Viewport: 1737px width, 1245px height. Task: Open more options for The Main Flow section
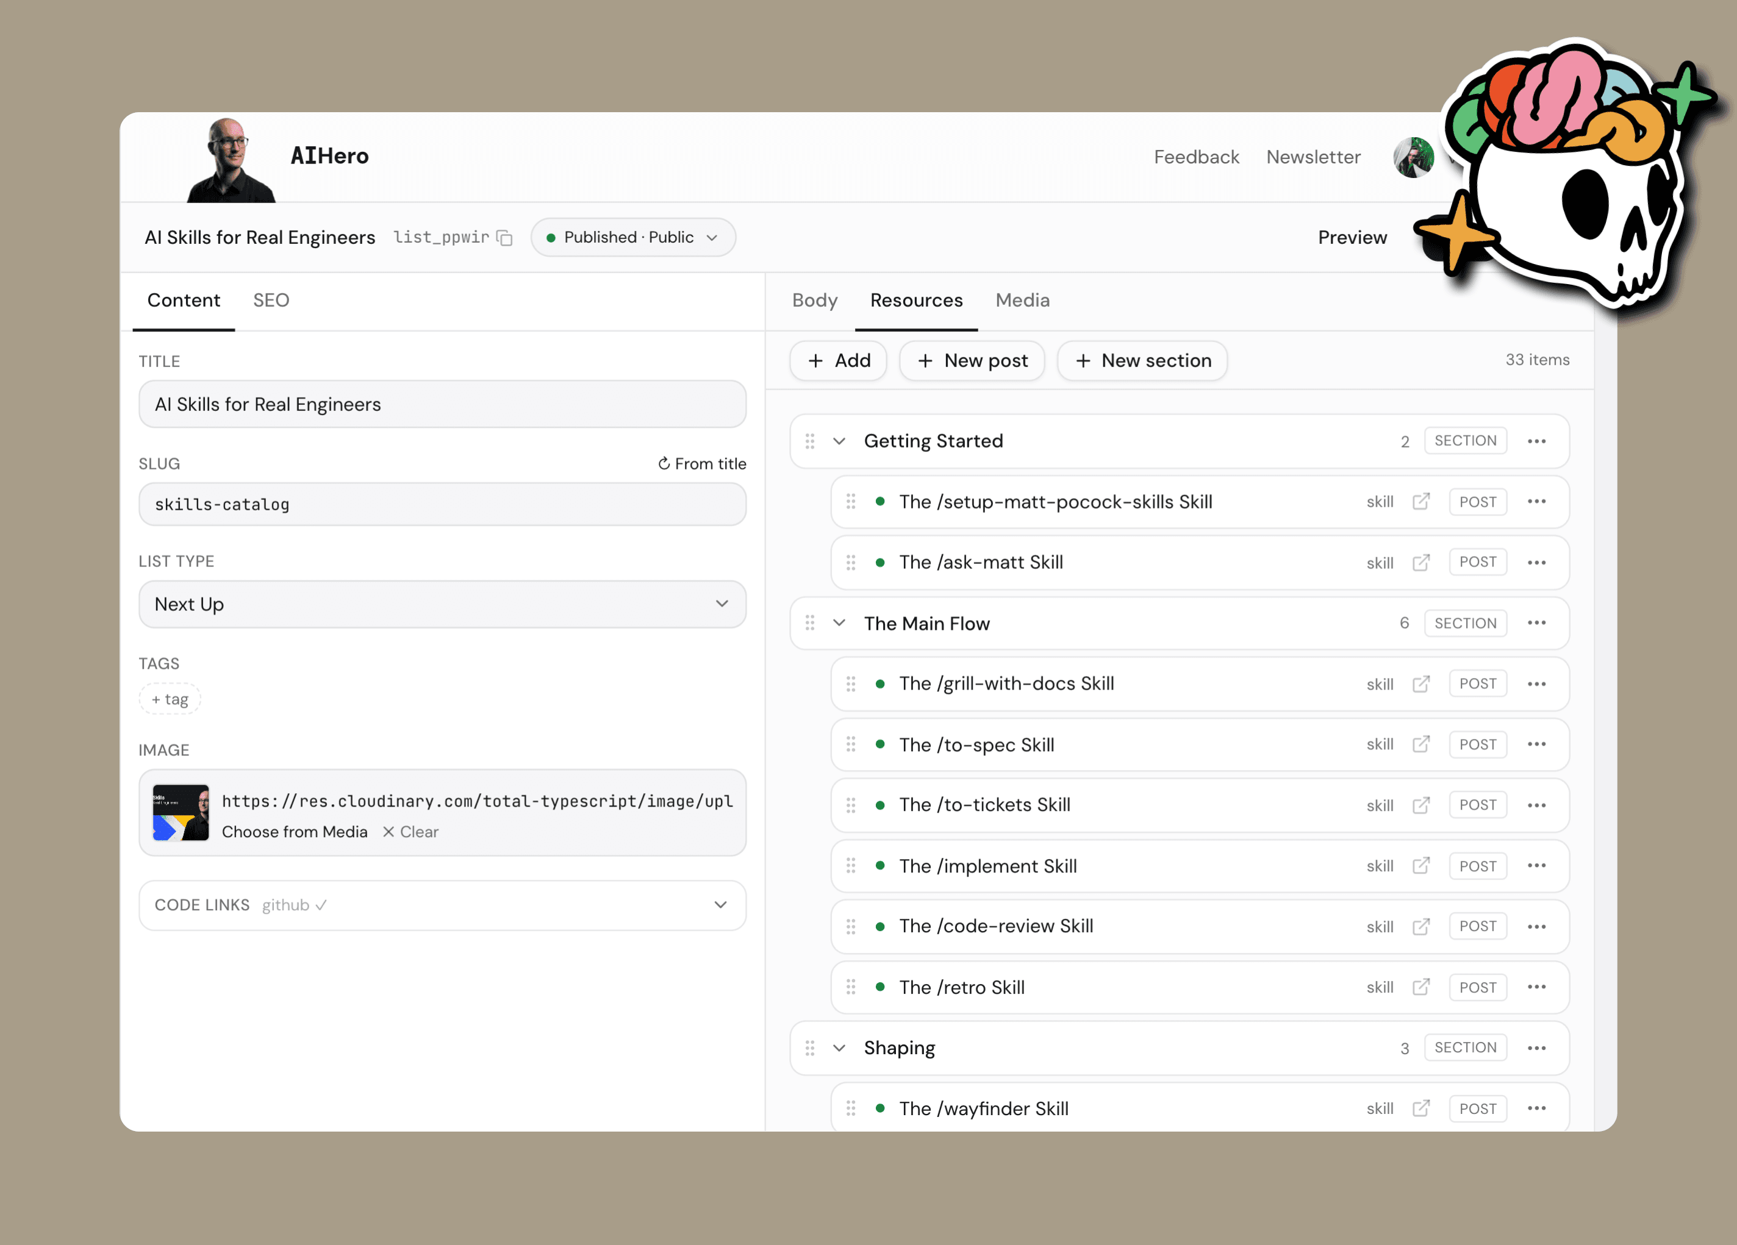(1536, 623)
